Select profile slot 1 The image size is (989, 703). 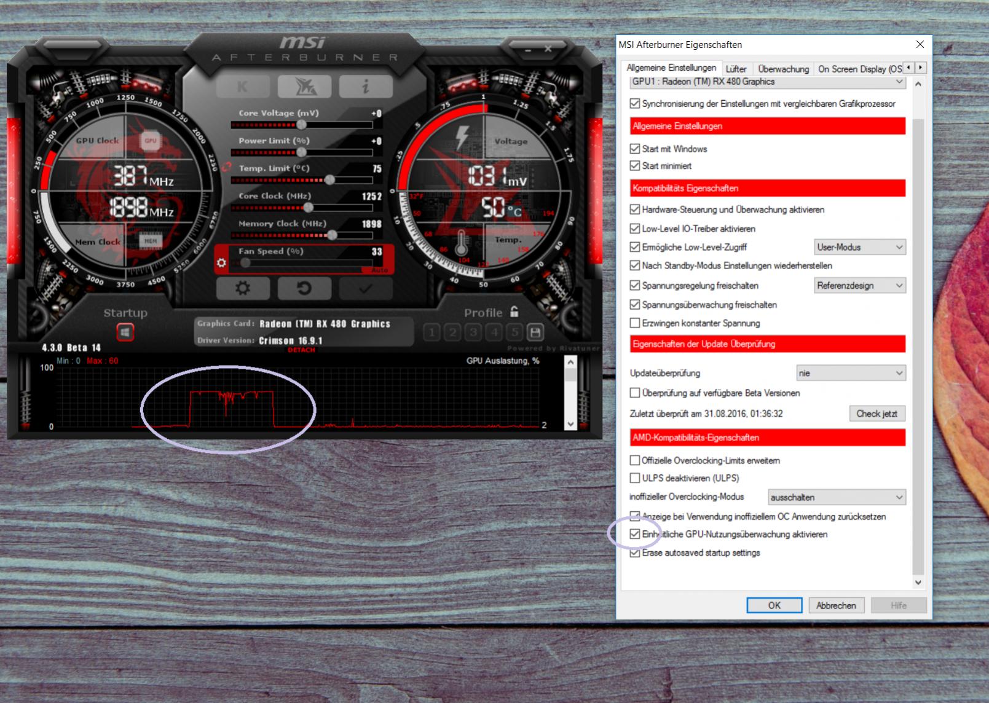(x=431, y=332)
